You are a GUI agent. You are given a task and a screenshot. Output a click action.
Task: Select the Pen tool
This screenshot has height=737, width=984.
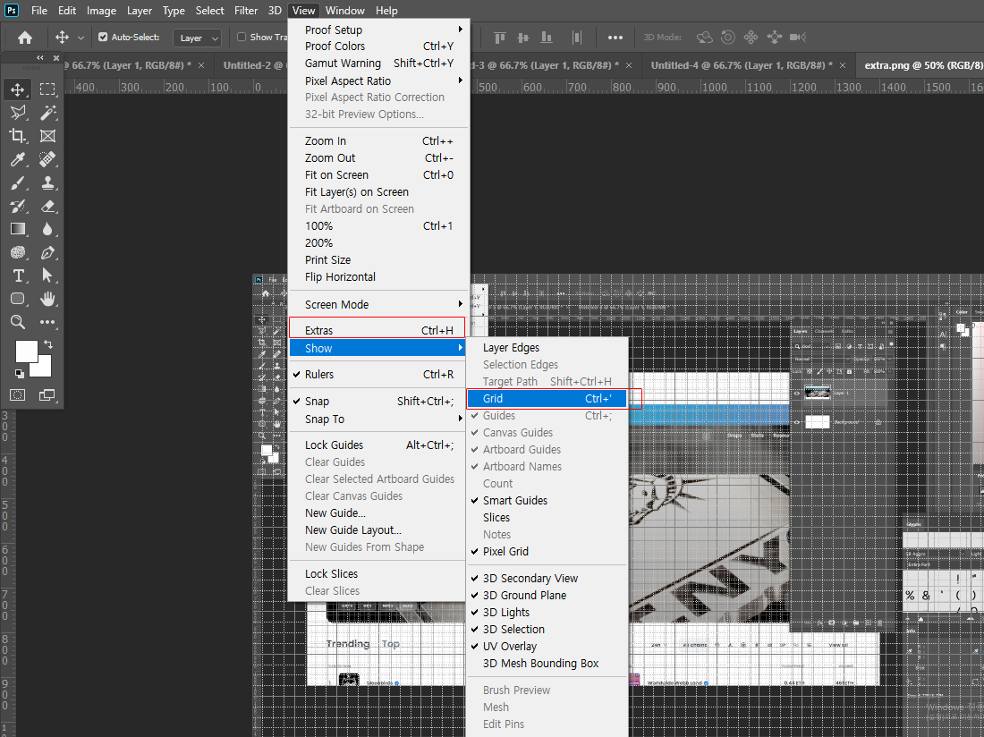point(47,253)
